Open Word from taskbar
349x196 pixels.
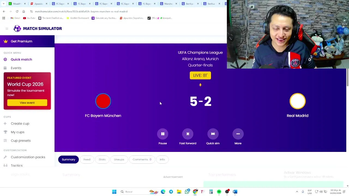[x=235, y=192]
